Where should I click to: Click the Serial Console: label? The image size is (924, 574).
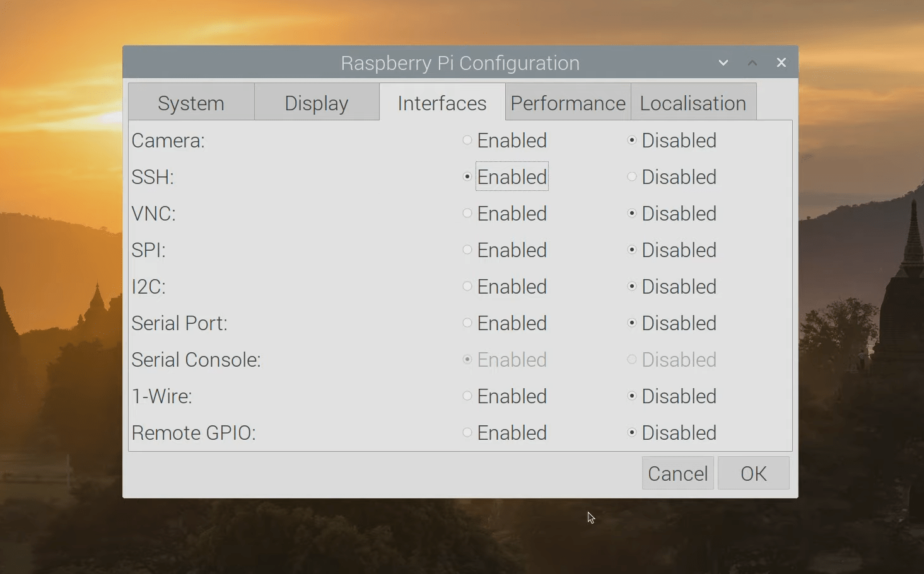(x=196, y=360)
